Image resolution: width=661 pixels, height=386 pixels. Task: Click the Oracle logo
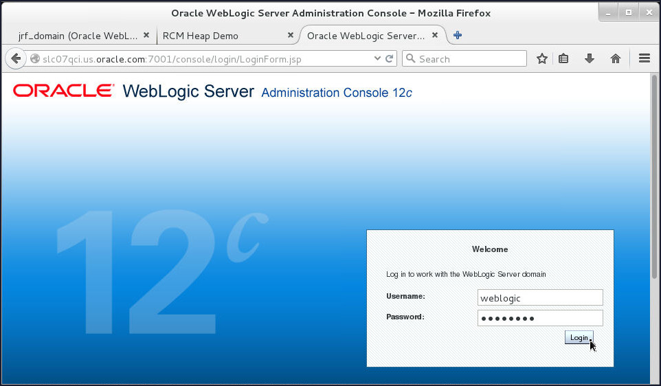(64, 91)
